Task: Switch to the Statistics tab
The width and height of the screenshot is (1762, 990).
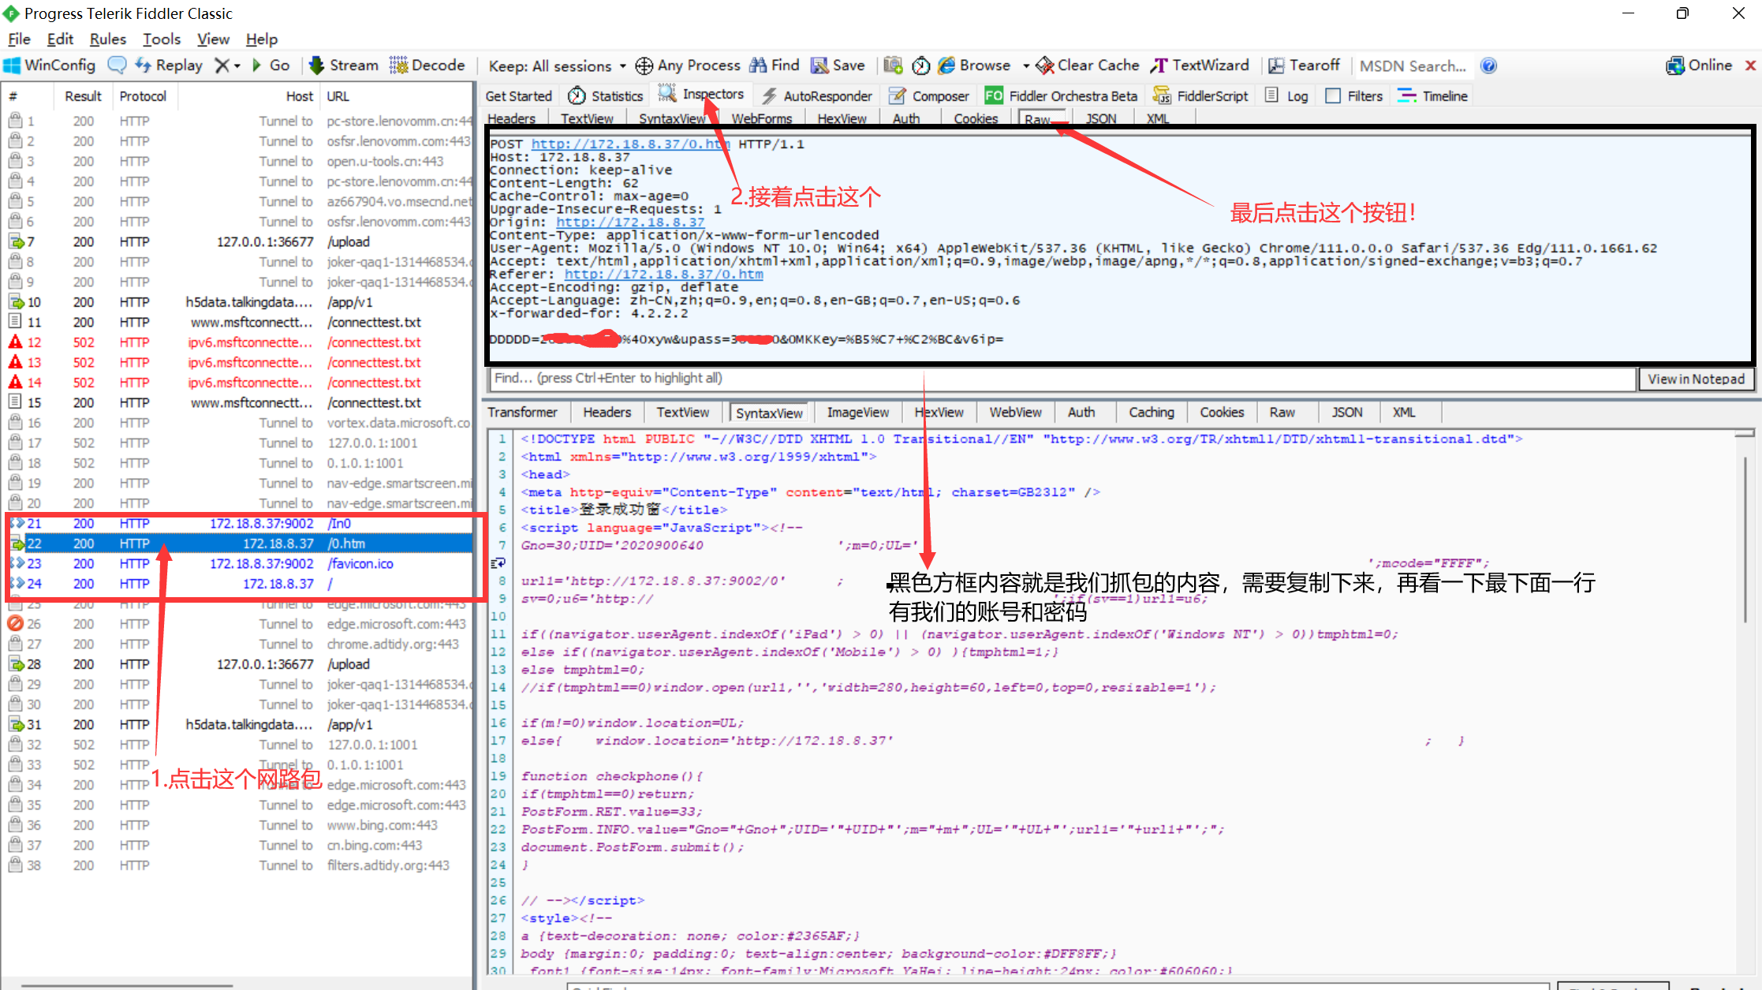Action: tap(606, 95)
